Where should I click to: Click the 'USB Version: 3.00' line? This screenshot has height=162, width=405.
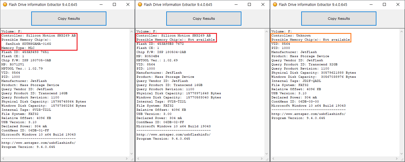tap(154, 114)
